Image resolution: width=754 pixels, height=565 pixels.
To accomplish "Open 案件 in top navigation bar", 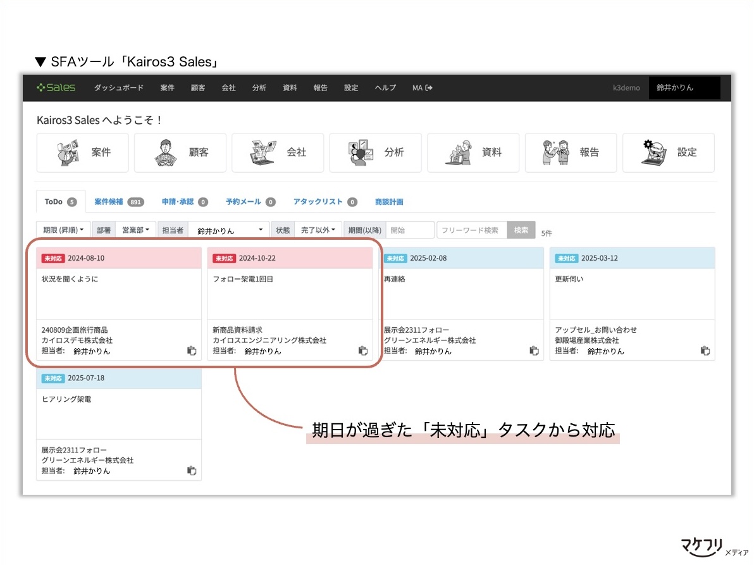I will (168, 87).
